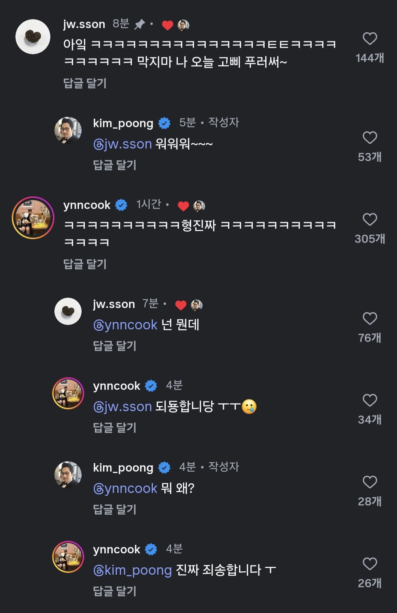This screenshot has width=397, height=613.
Task: Open @ynncook mention in jw.sson's "넌 뭔데" reply
Action: tap(125, 325)
